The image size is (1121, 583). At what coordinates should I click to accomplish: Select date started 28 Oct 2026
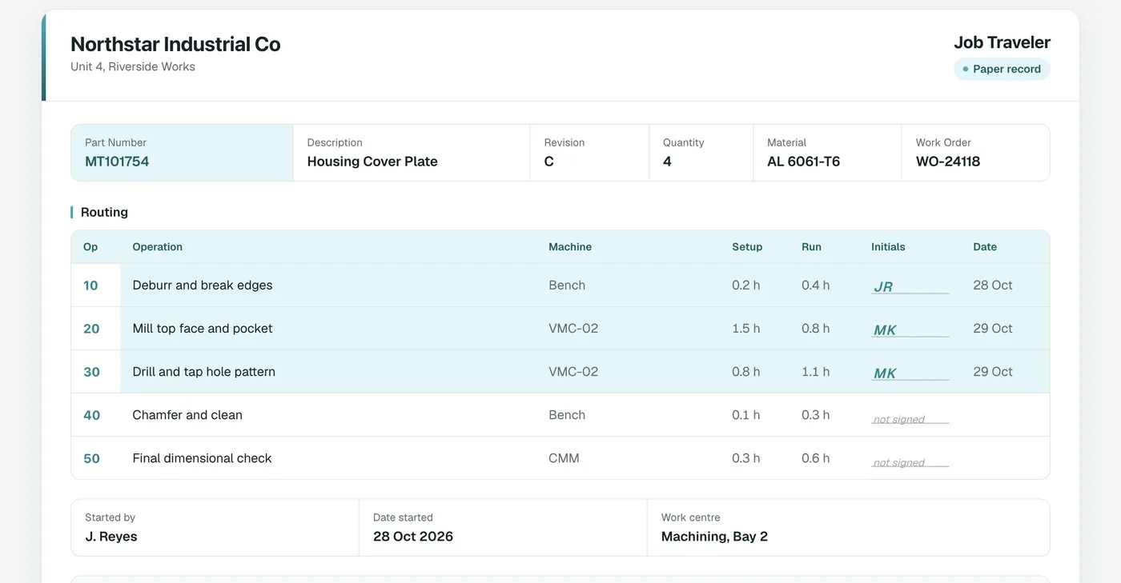click(413, 537)
